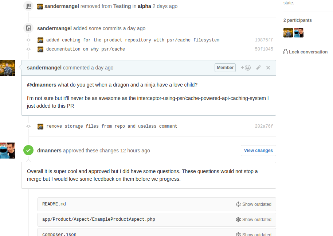Viewport: 333px width, 236px height.
Task: Click the pencil edit comment icon
Action: (258, 68)
